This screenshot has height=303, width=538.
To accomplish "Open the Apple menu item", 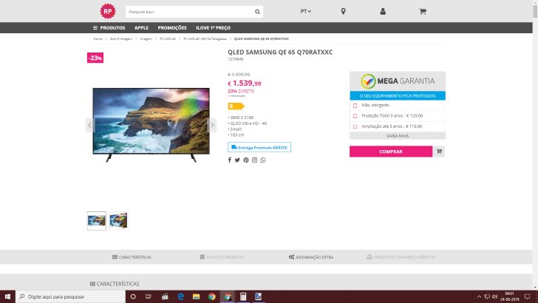I will (x=141, y=28).
